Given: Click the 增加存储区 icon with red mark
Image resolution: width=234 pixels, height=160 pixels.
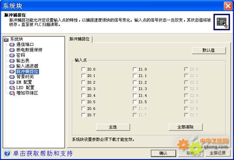Looking at the screenshot, I should (x=12, y=93).
